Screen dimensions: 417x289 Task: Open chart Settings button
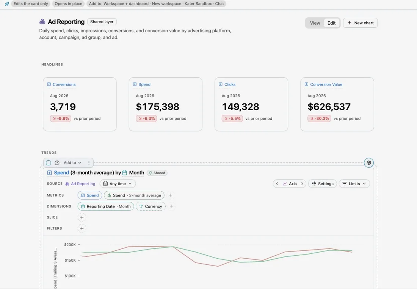pos(323,184)
